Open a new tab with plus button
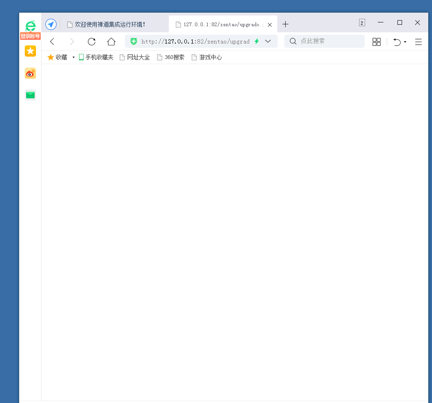432x403 pixels. (x=285, y=24)
